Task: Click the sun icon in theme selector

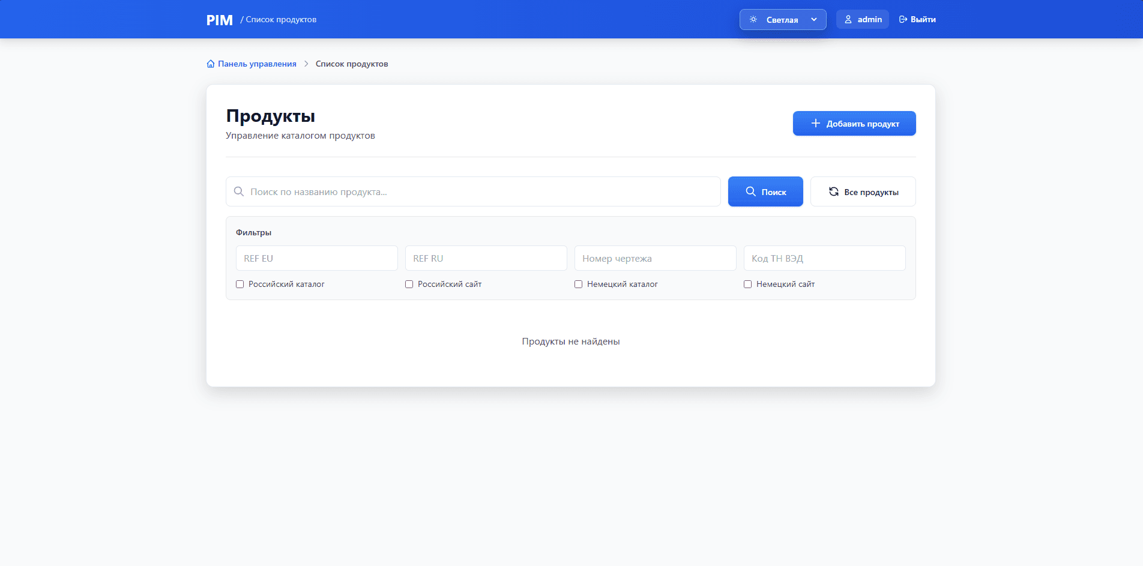Action: (753, 20)
